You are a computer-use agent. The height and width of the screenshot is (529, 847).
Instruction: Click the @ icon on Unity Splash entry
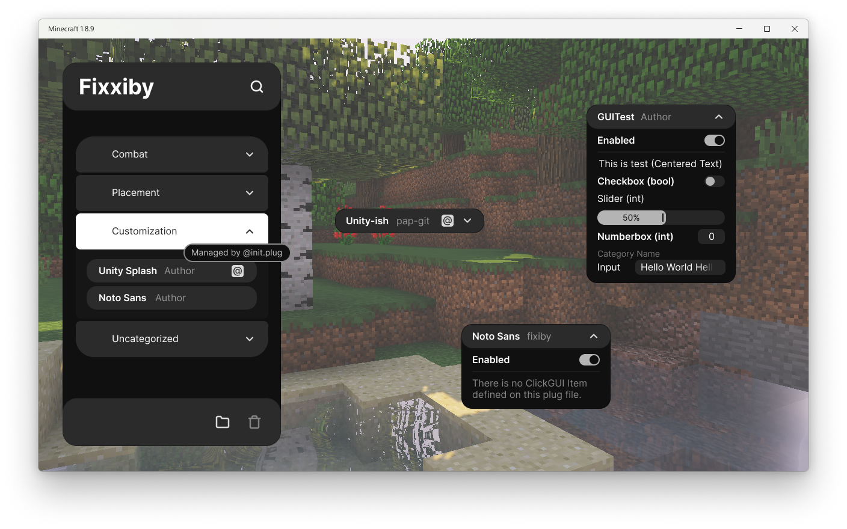[x=238, y=271]
